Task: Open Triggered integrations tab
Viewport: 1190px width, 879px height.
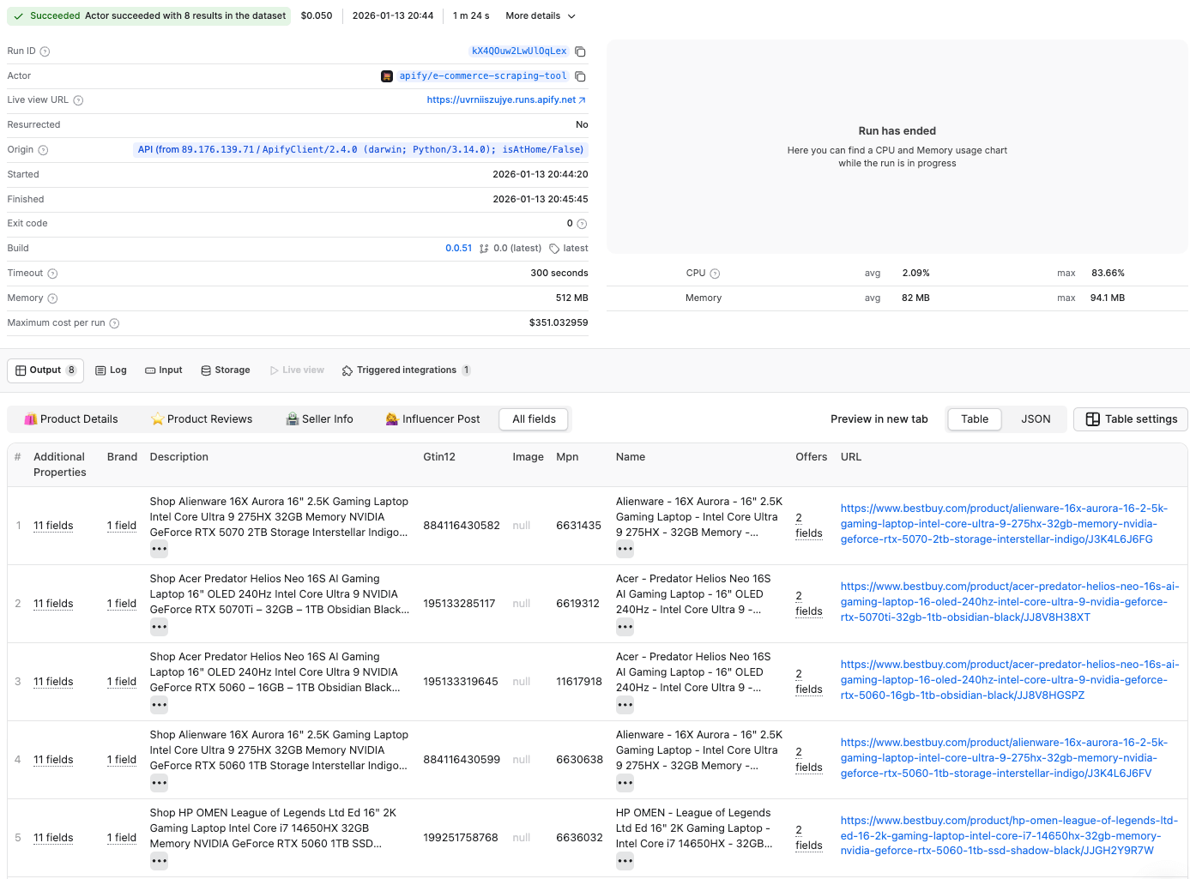Action: pyautogui.click(x=406, y=370)
